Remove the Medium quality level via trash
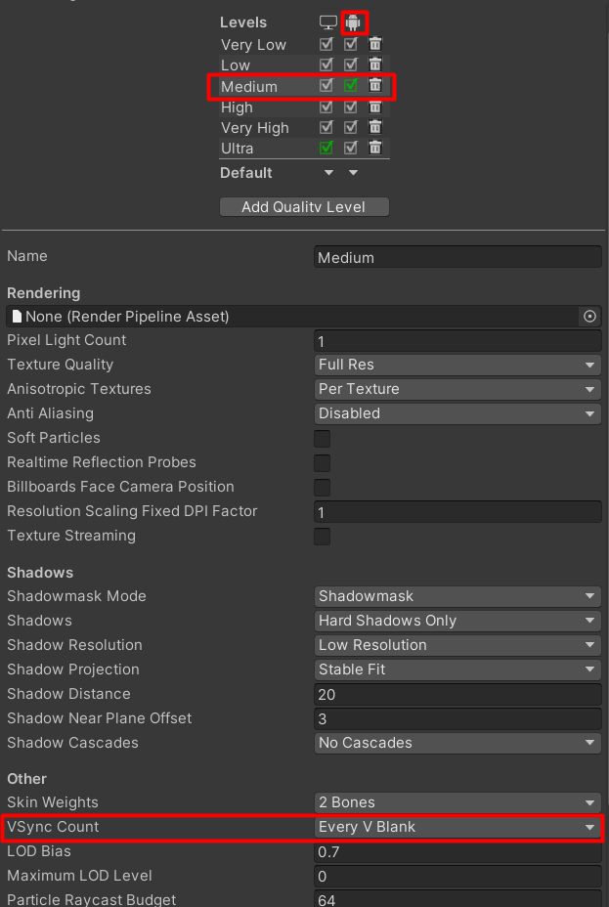The width and height of the screenshot is (609, 907). 375,86
